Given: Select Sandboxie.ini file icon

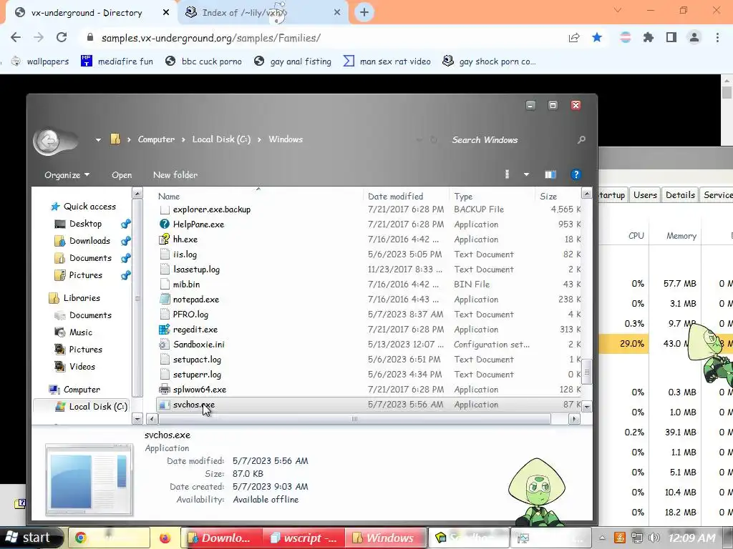Looking at the screenshot, I should coord(164,345).
